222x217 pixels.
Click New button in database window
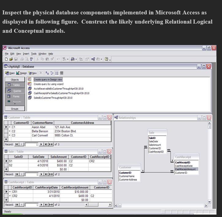point(33,73)
